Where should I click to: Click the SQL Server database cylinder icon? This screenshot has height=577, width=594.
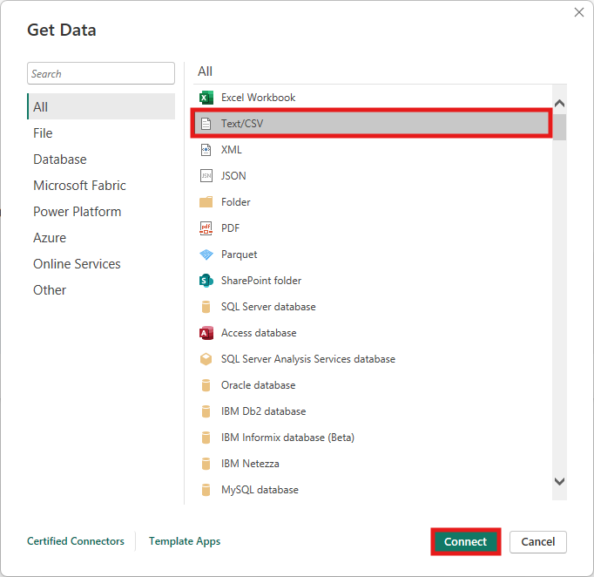click(206, 307)
